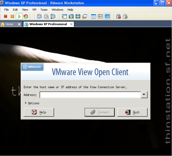The width and height of the screenshot is (172, 156).
Task: Expand the Options disclosure triangle
Action: click(26, 103)
